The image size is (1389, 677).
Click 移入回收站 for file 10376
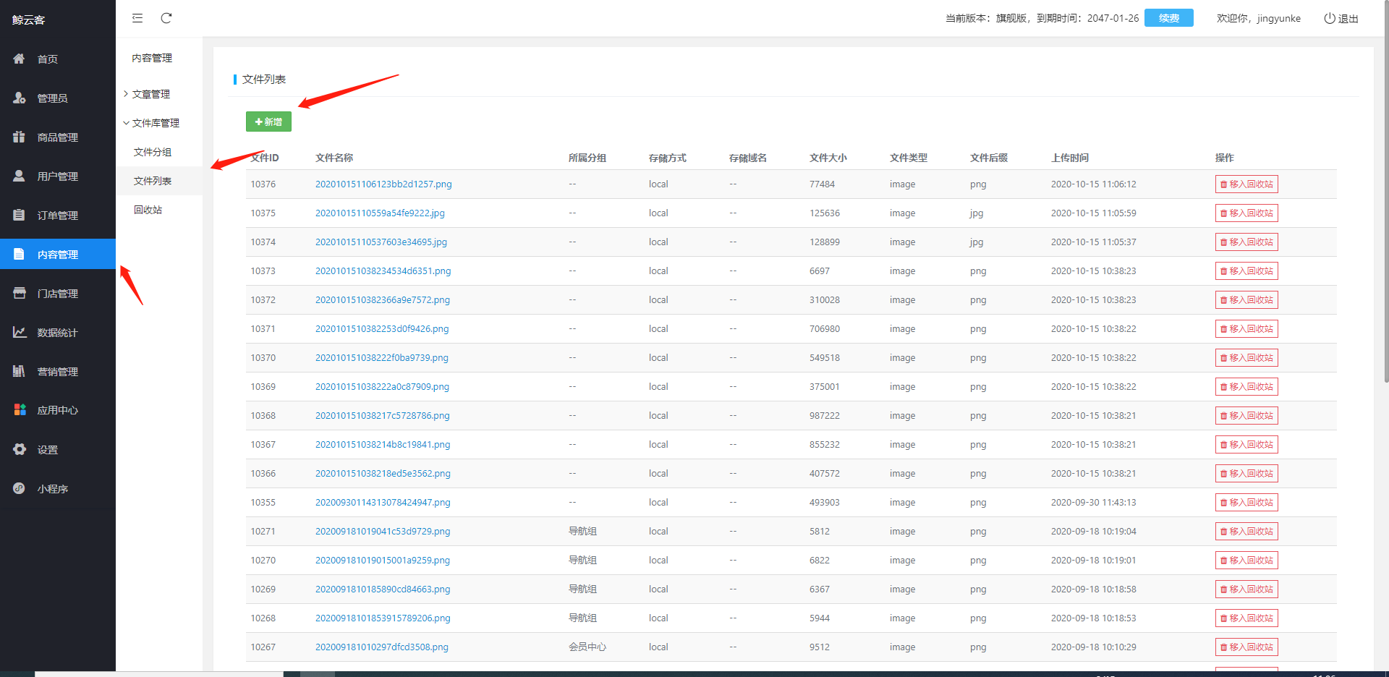[1246, 184]
